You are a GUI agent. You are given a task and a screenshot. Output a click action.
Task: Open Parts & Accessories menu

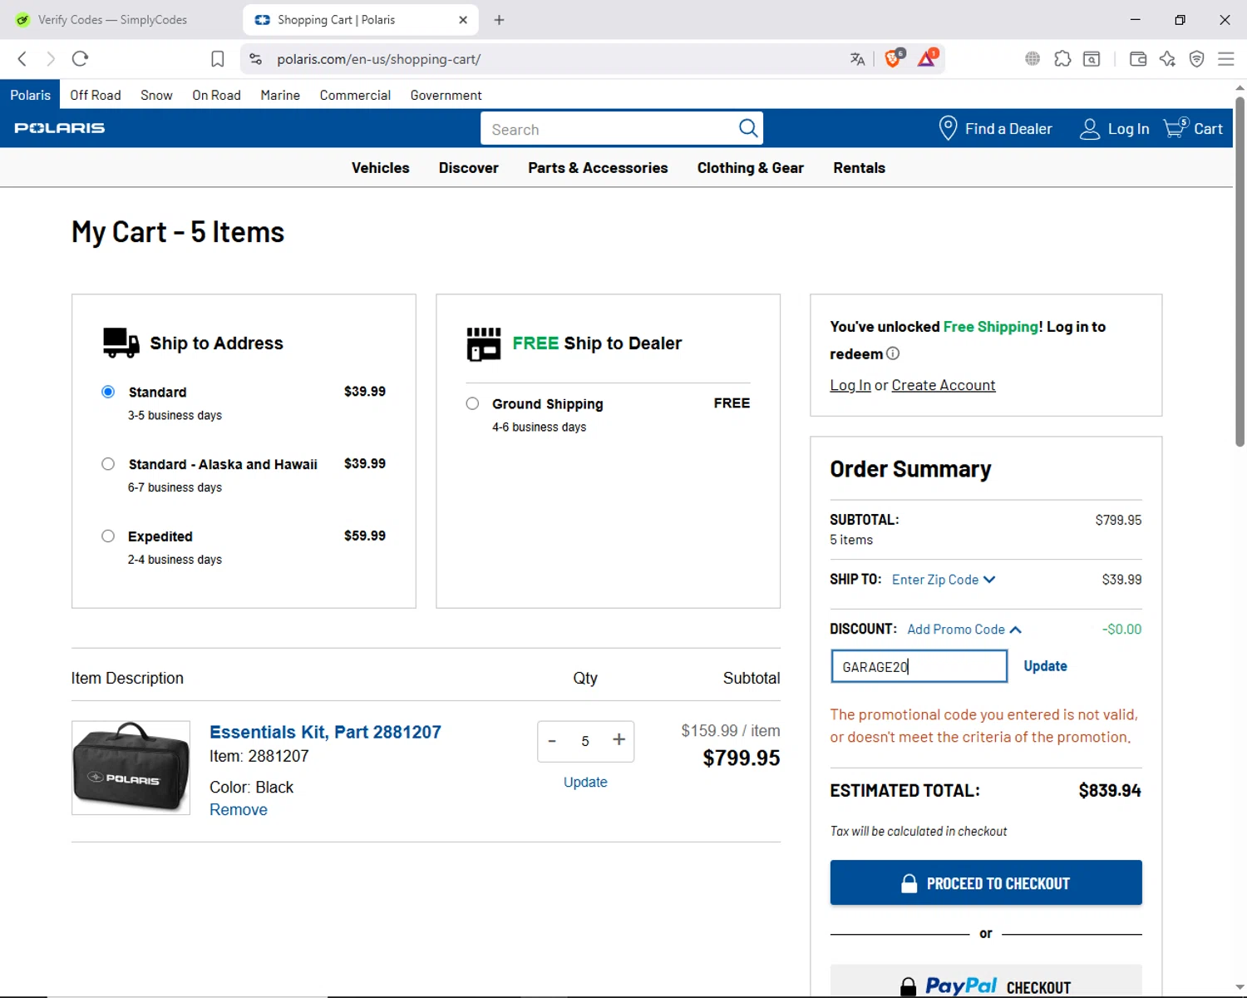(x=598, y=168)
